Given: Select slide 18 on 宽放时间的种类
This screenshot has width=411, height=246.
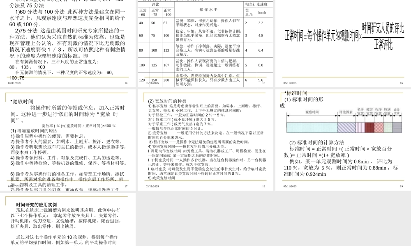Looking at the screenshot, I should click(x=205, y=140).
